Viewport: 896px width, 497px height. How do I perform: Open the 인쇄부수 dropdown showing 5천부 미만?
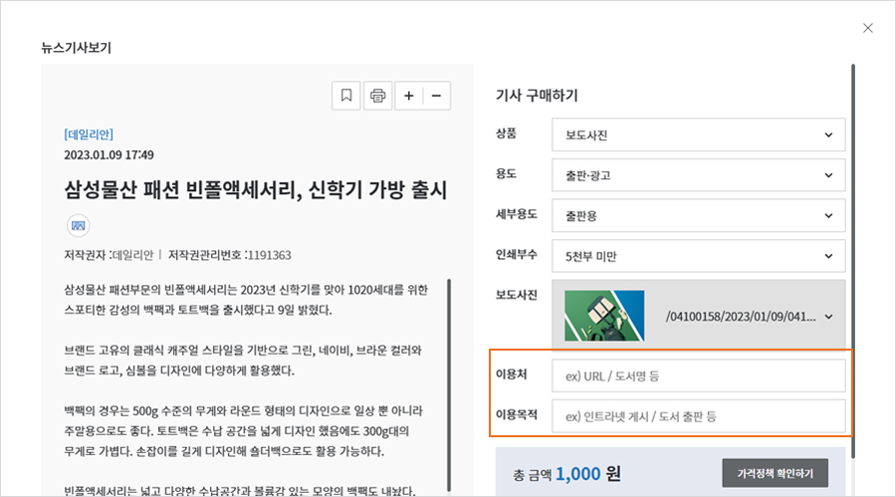tap(698, 256)
